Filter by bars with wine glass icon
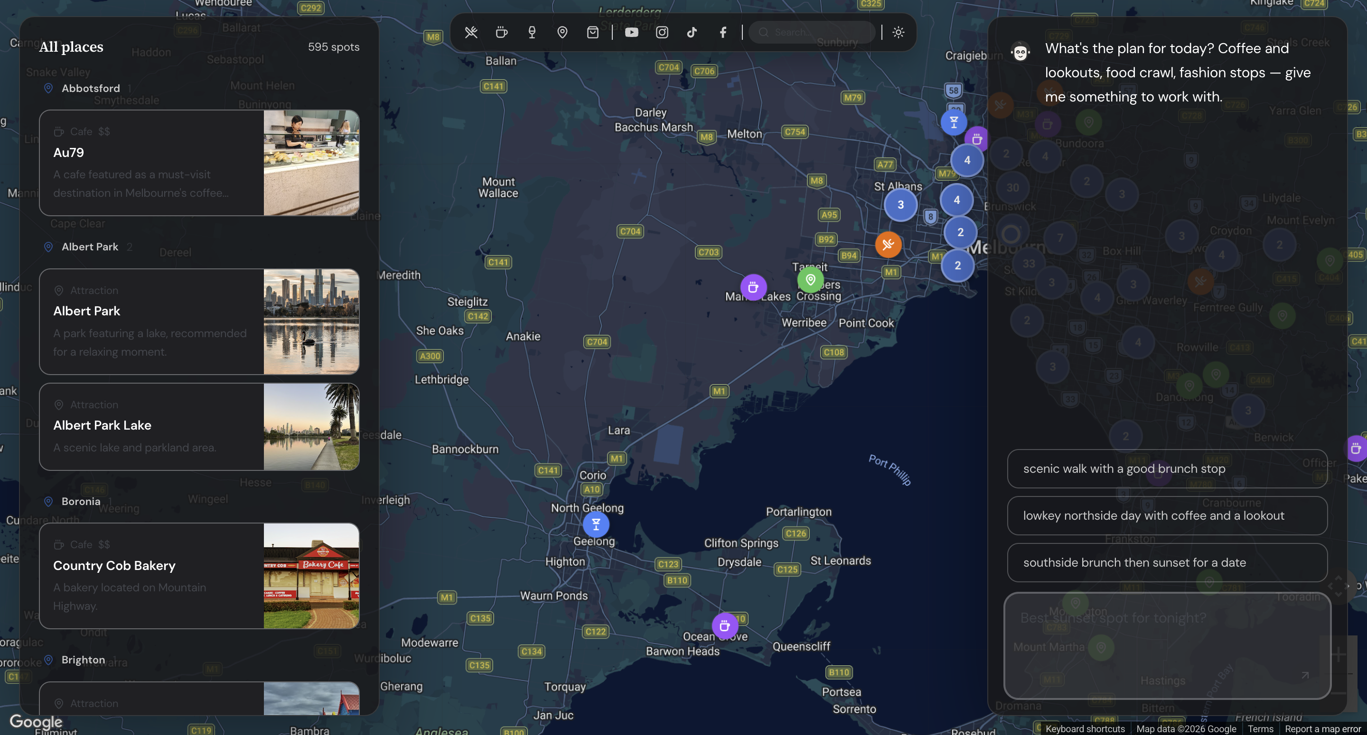Image resolution: width=1367 pixels, height=735 pixels. [x=532, y=32]
